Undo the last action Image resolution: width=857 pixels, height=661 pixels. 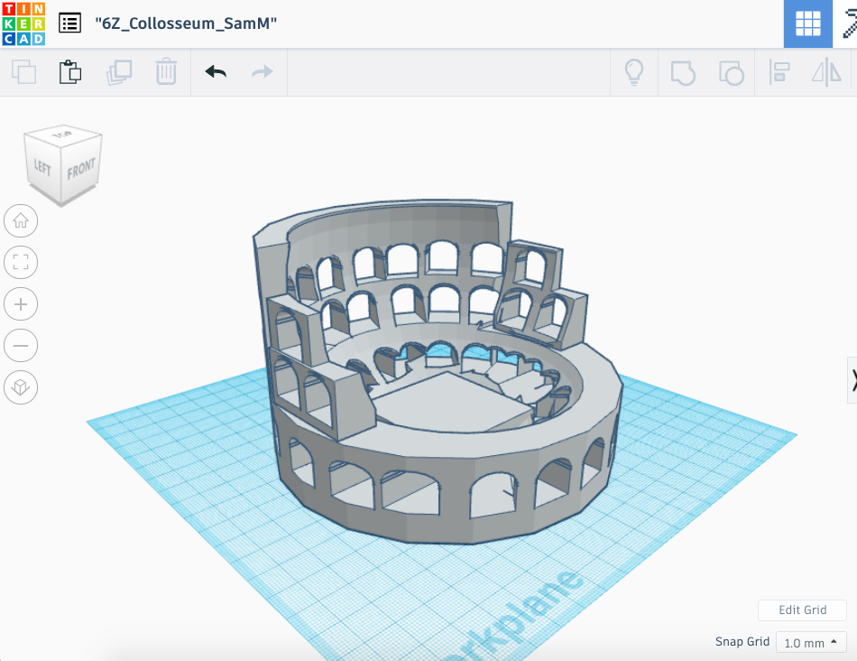[216, 72]
